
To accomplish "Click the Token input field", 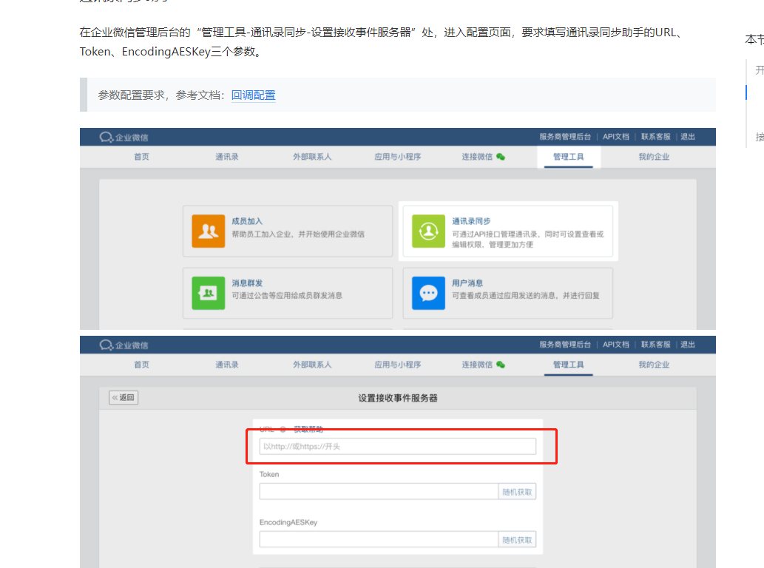I will tap(379, 492).
